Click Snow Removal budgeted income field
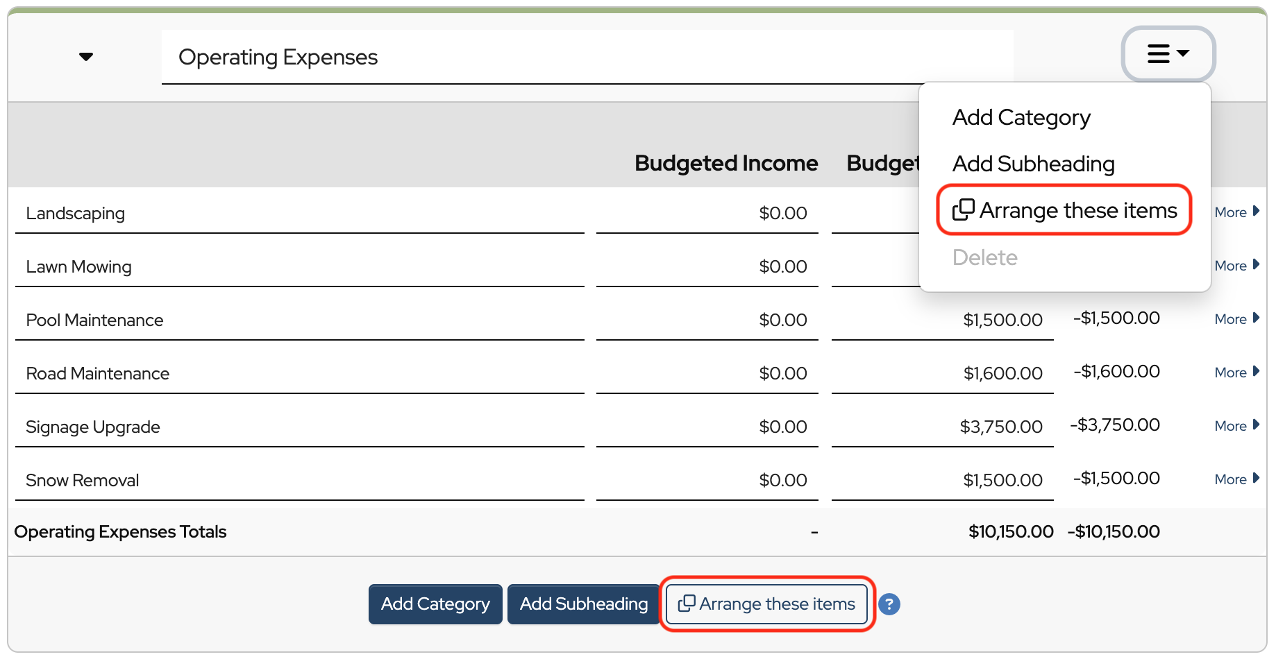Screen dimensions: 1276x659 pos(707,480)
